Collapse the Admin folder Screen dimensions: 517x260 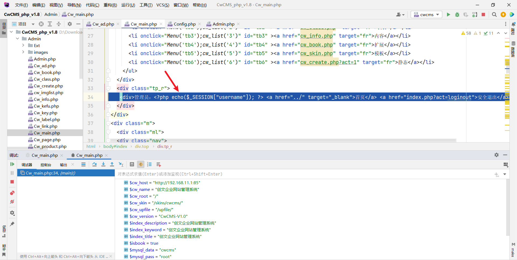click(x=18, y=39)
